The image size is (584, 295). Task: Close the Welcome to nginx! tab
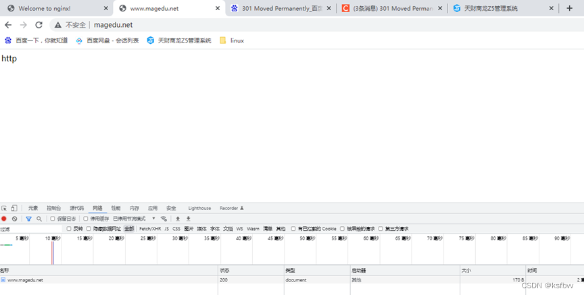105,8
